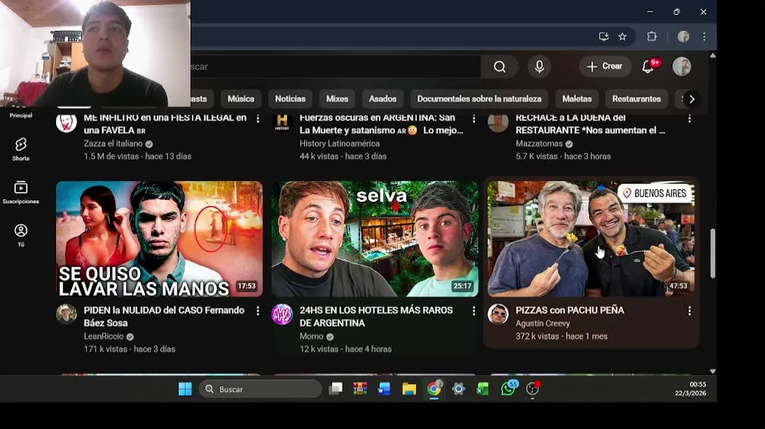
Task: Open options for ME INFILTRO en una FIESTA video
Action: pyautogui.click(x=257, y=119)
